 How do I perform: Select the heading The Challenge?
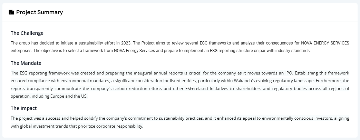(27, 33)
